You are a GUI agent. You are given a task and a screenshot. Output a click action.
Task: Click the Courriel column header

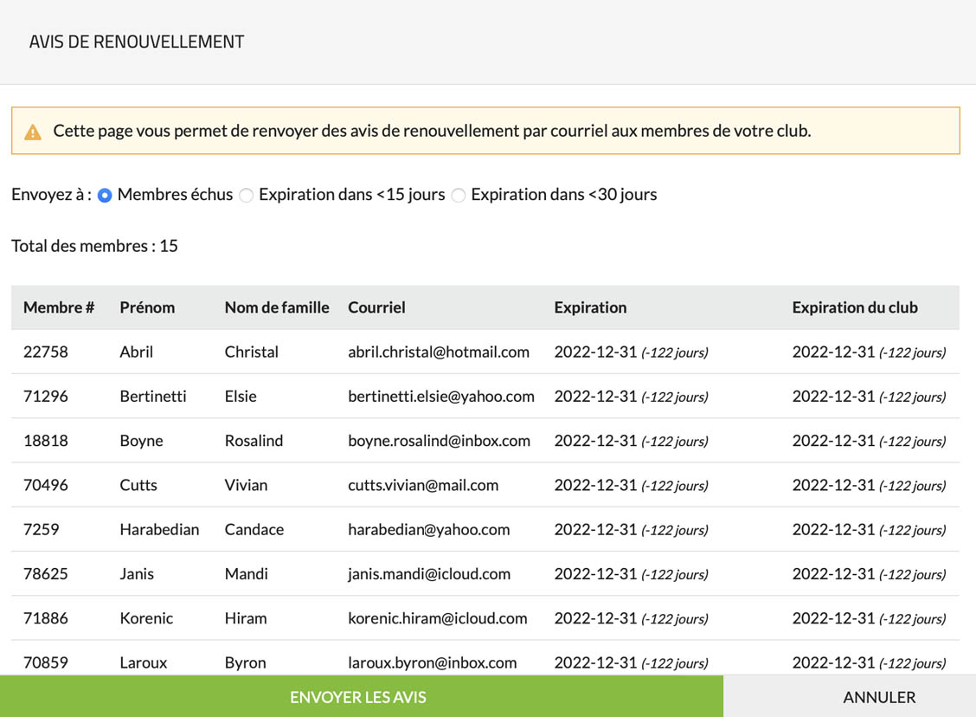pyautogui.click(x=376, y=307)
